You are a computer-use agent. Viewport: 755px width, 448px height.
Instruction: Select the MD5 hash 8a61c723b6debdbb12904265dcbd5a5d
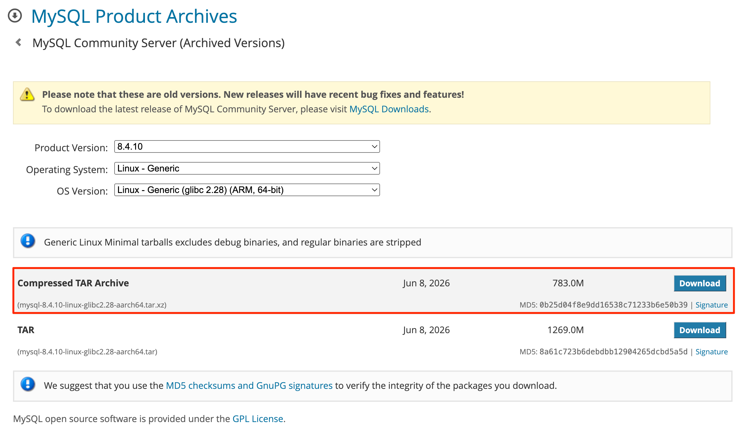coord(613,352)
